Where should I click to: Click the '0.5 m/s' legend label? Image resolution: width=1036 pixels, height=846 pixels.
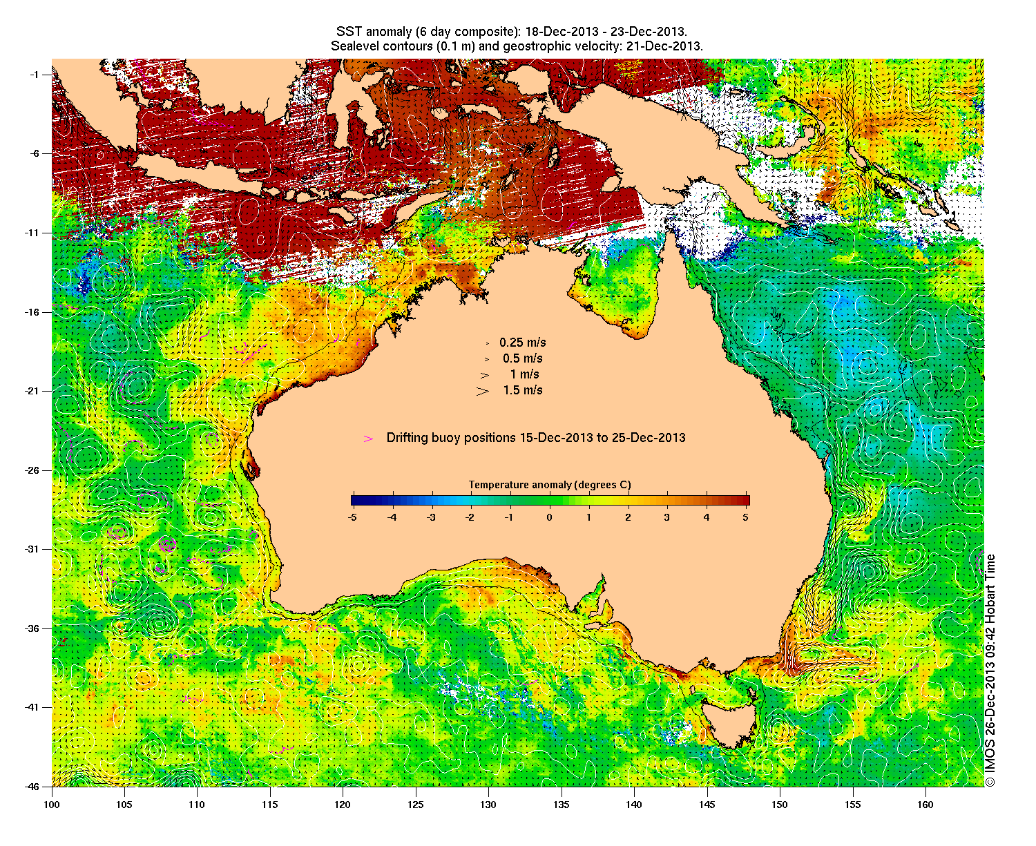coord(523,358)
